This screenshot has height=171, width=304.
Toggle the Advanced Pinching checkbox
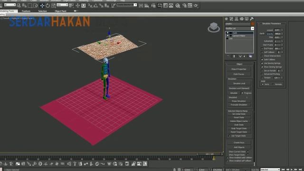point(262,74)
